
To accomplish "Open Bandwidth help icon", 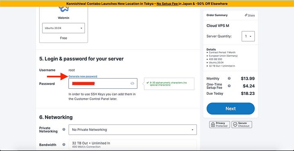I will pyautogui.click(x=64, y=144).
